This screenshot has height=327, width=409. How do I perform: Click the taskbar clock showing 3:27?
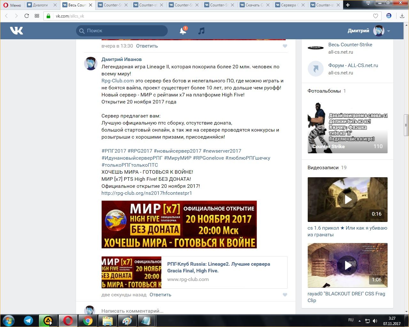pos(392,321)
